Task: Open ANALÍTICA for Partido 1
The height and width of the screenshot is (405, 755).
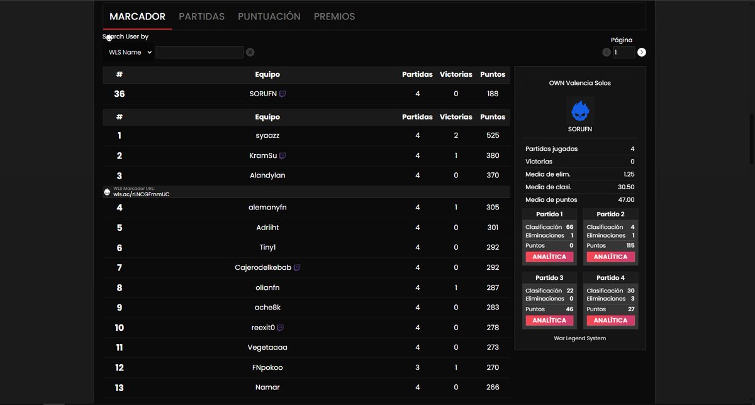Action: pyautogui.click(x=549, y=257)
